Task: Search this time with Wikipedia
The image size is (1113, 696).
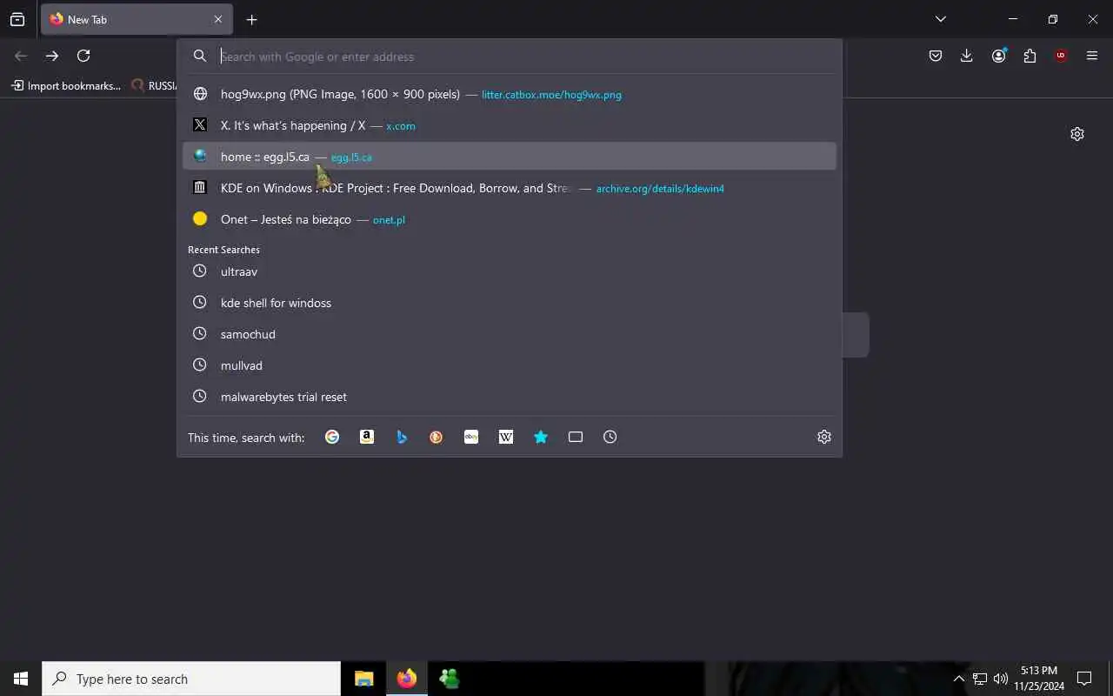Action: coord(506,437)
